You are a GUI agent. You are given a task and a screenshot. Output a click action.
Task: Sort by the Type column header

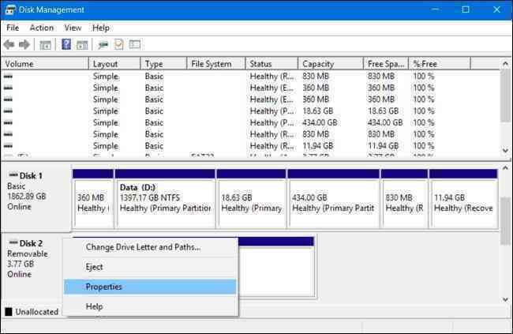(x=163, y=64)
